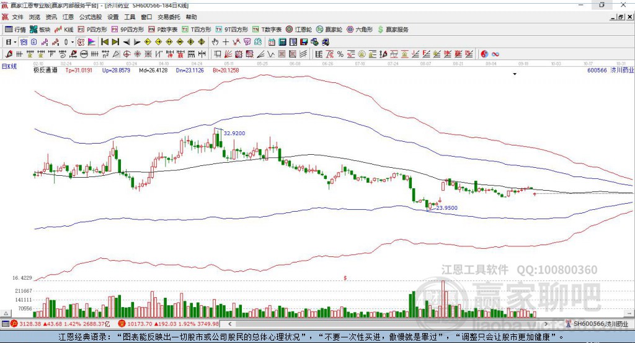Viewport: 635px width, 343px height.
Task: Open the 9T四方形 tool
Action: 232,30
